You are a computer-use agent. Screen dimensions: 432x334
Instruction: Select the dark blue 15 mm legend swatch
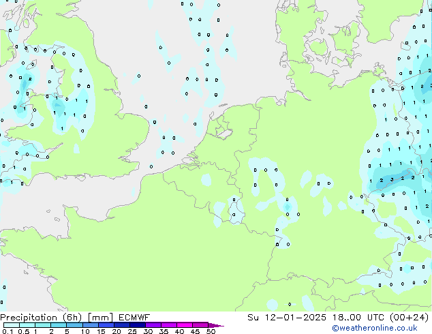[106, 325]
